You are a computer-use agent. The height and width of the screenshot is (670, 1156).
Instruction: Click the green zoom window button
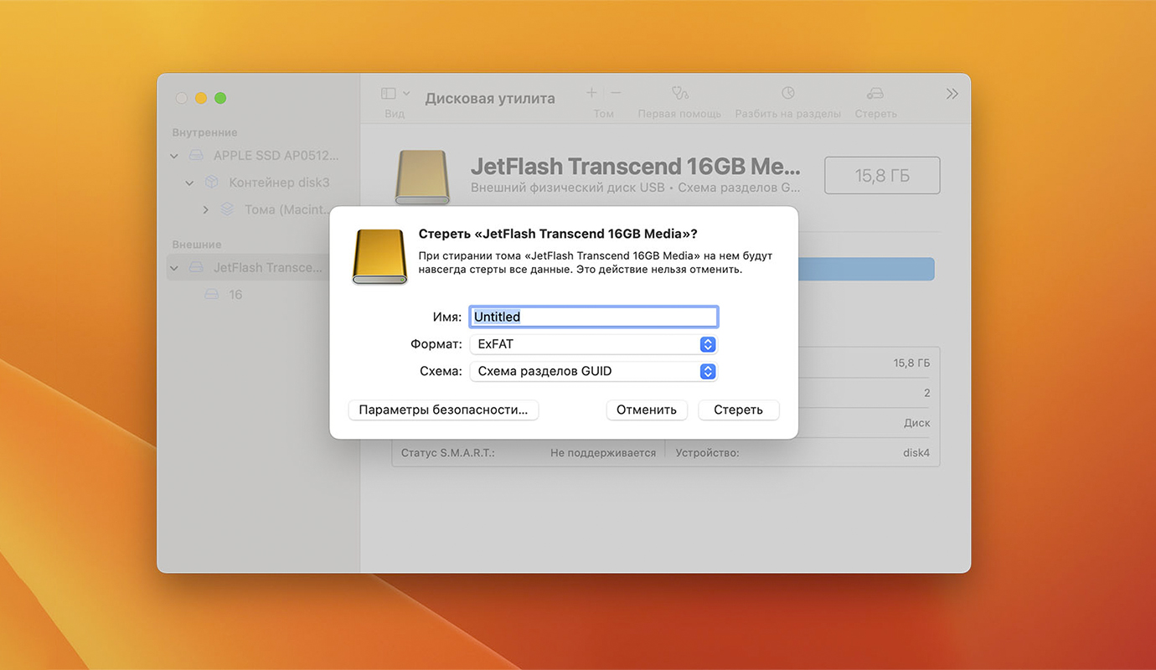tap(220, 98)
